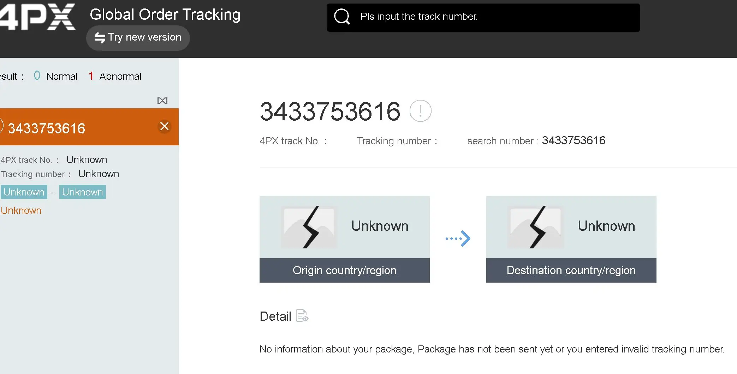Screen dimensions: 737x374
Task: Switch using the Try new version button
Action: pos(138,37)
